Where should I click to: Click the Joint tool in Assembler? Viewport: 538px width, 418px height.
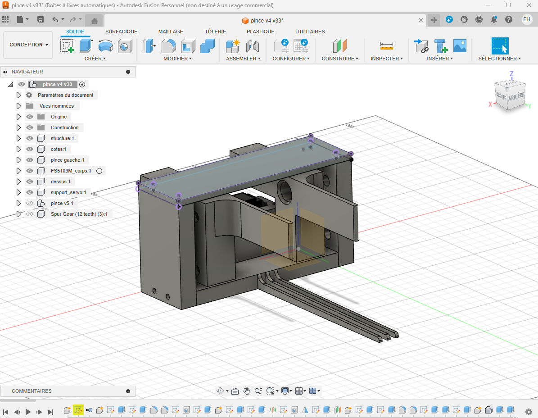click(252, 46)
